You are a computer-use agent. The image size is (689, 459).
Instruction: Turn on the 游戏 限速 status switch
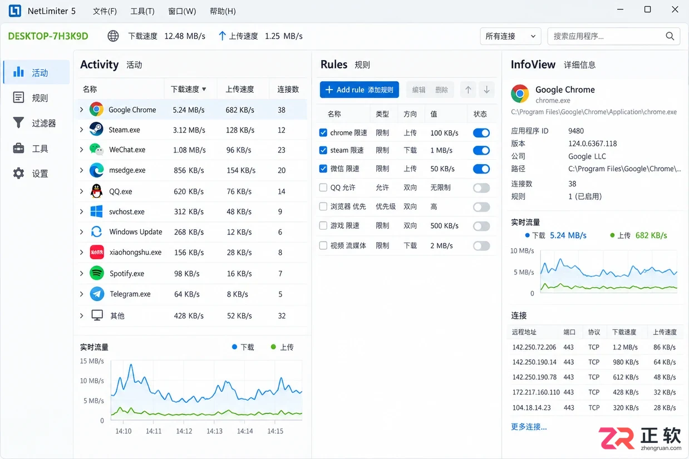pyautogui.click(x=481, y=226)
